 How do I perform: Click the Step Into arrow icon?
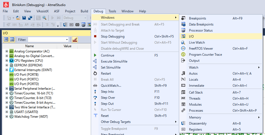tap(95, 92)
